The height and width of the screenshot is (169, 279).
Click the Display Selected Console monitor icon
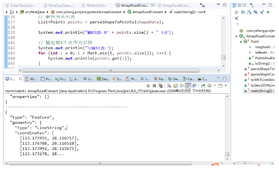209,86
